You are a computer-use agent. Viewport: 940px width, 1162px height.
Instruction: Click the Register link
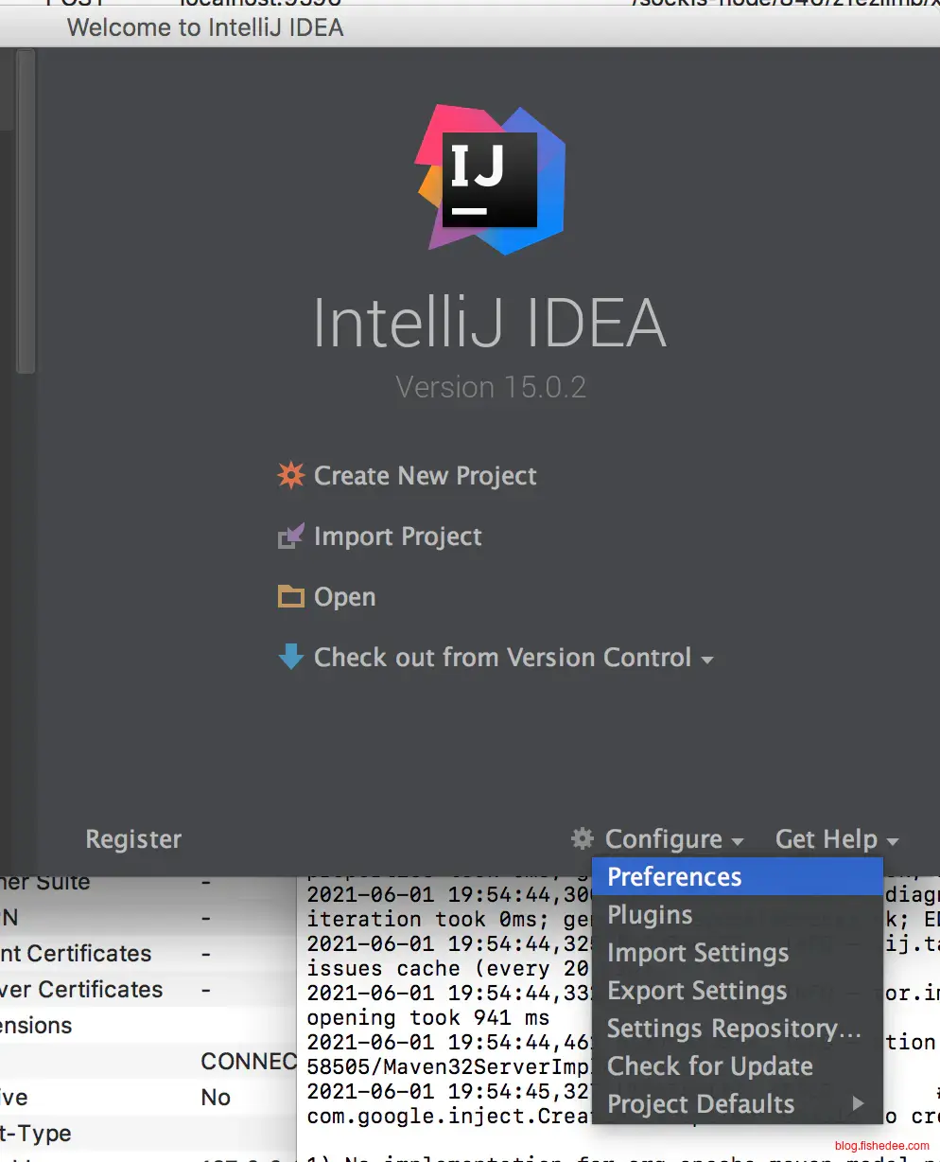[x=133, y=839]
